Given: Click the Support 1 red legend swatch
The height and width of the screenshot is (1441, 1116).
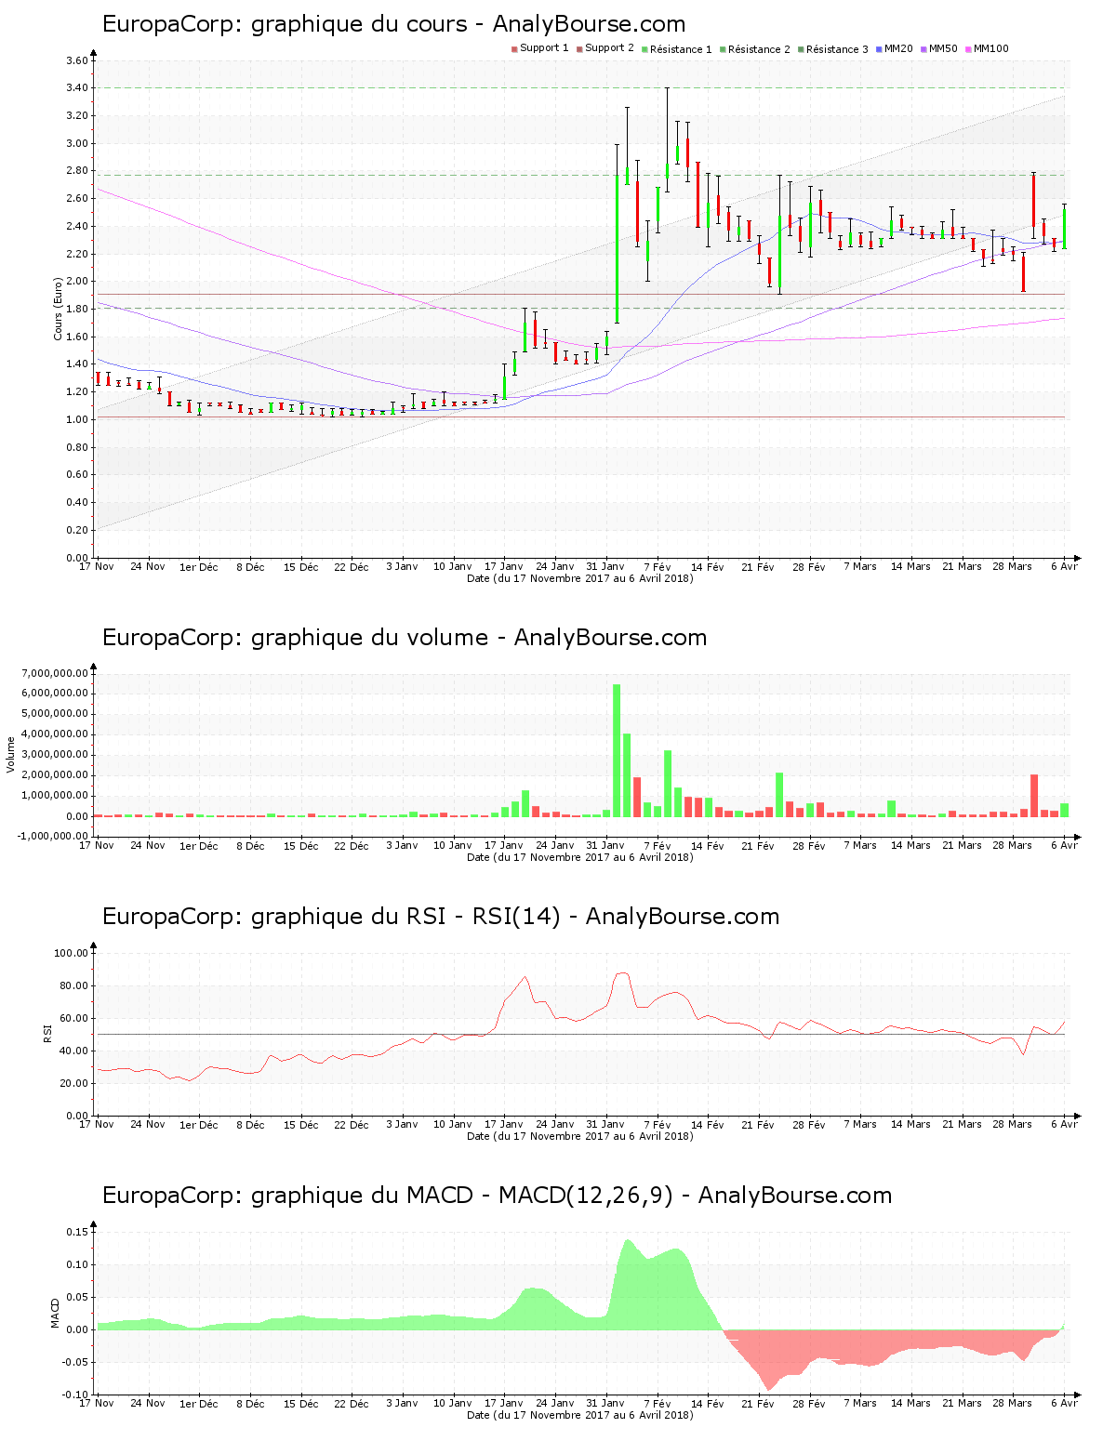Looking at the screenshot, I should (514, 49).
